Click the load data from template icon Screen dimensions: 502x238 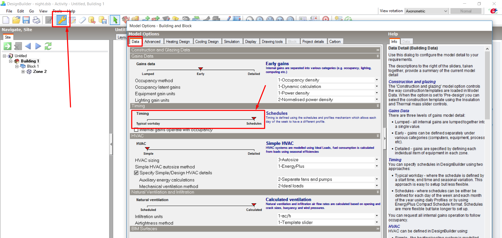coord(92,20)
